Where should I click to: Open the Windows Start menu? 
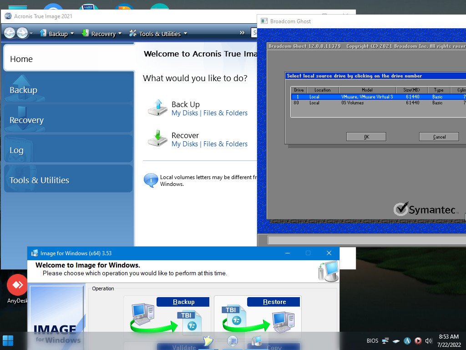click(x=8, y=340)
